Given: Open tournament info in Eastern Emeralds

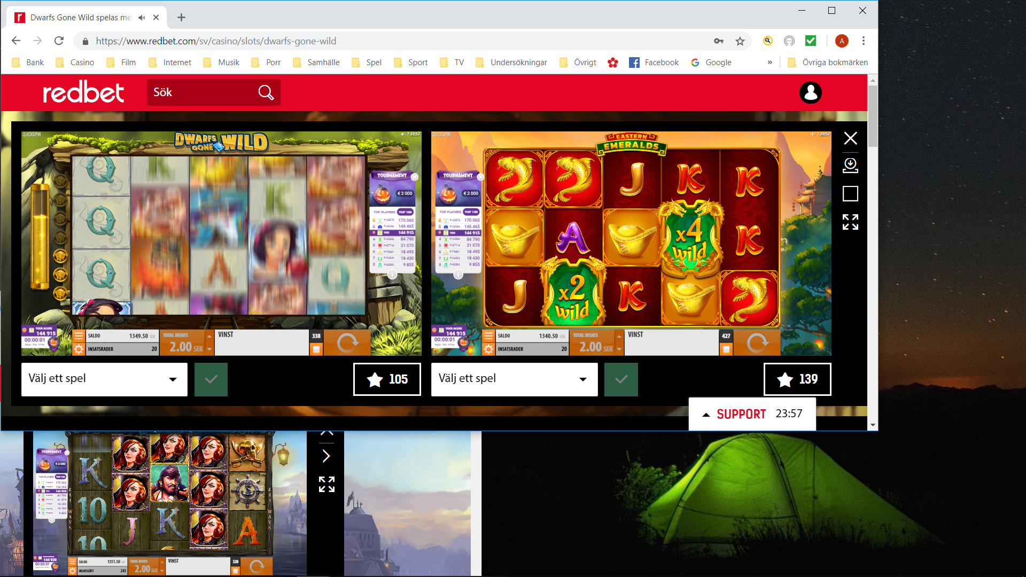Looking at the screenshot, I should coord(458,275).
